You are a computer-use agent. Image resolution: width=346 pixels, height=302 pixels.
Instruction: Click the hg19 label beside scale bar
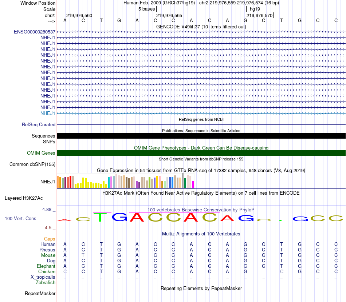pos(255,9)
